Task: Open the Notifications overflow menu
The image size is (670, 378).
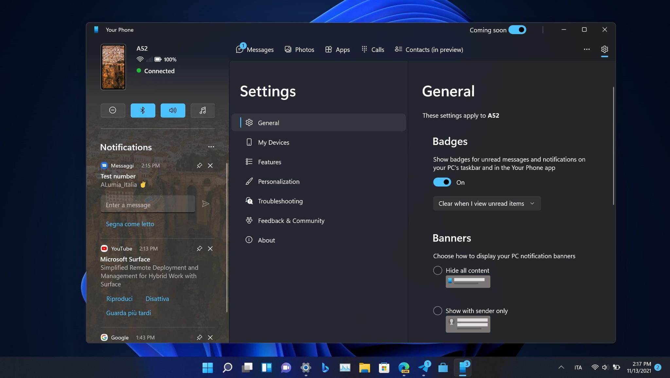Action: [211, 147]
